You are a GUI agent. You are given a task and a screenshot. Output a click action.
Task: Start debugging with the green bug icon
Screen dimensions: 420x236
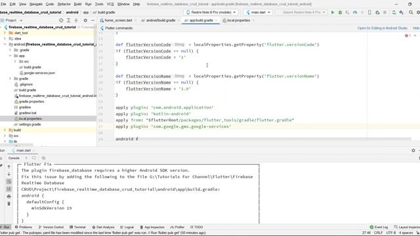[x=340, y=12]
